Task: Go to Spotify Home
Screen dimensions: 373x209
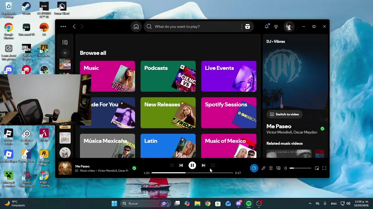Action: click(136, 26)
